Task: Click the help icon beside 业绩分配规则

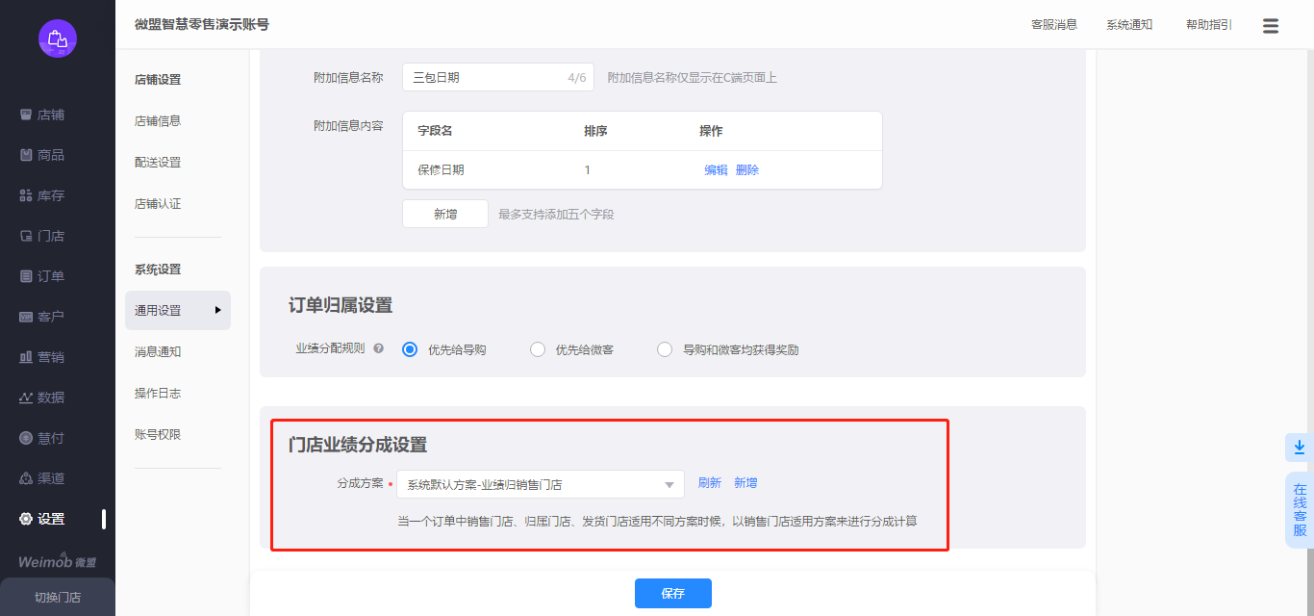Action: coord(378,348)
